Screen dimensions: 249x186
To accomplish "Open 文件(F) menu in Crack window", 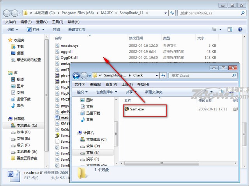I will pos(80,84).
